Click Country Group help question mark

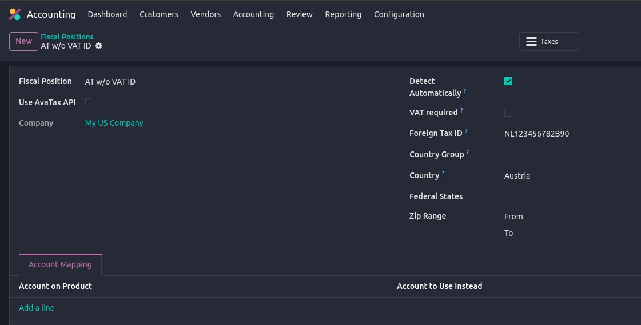click(x=468, y=152)
